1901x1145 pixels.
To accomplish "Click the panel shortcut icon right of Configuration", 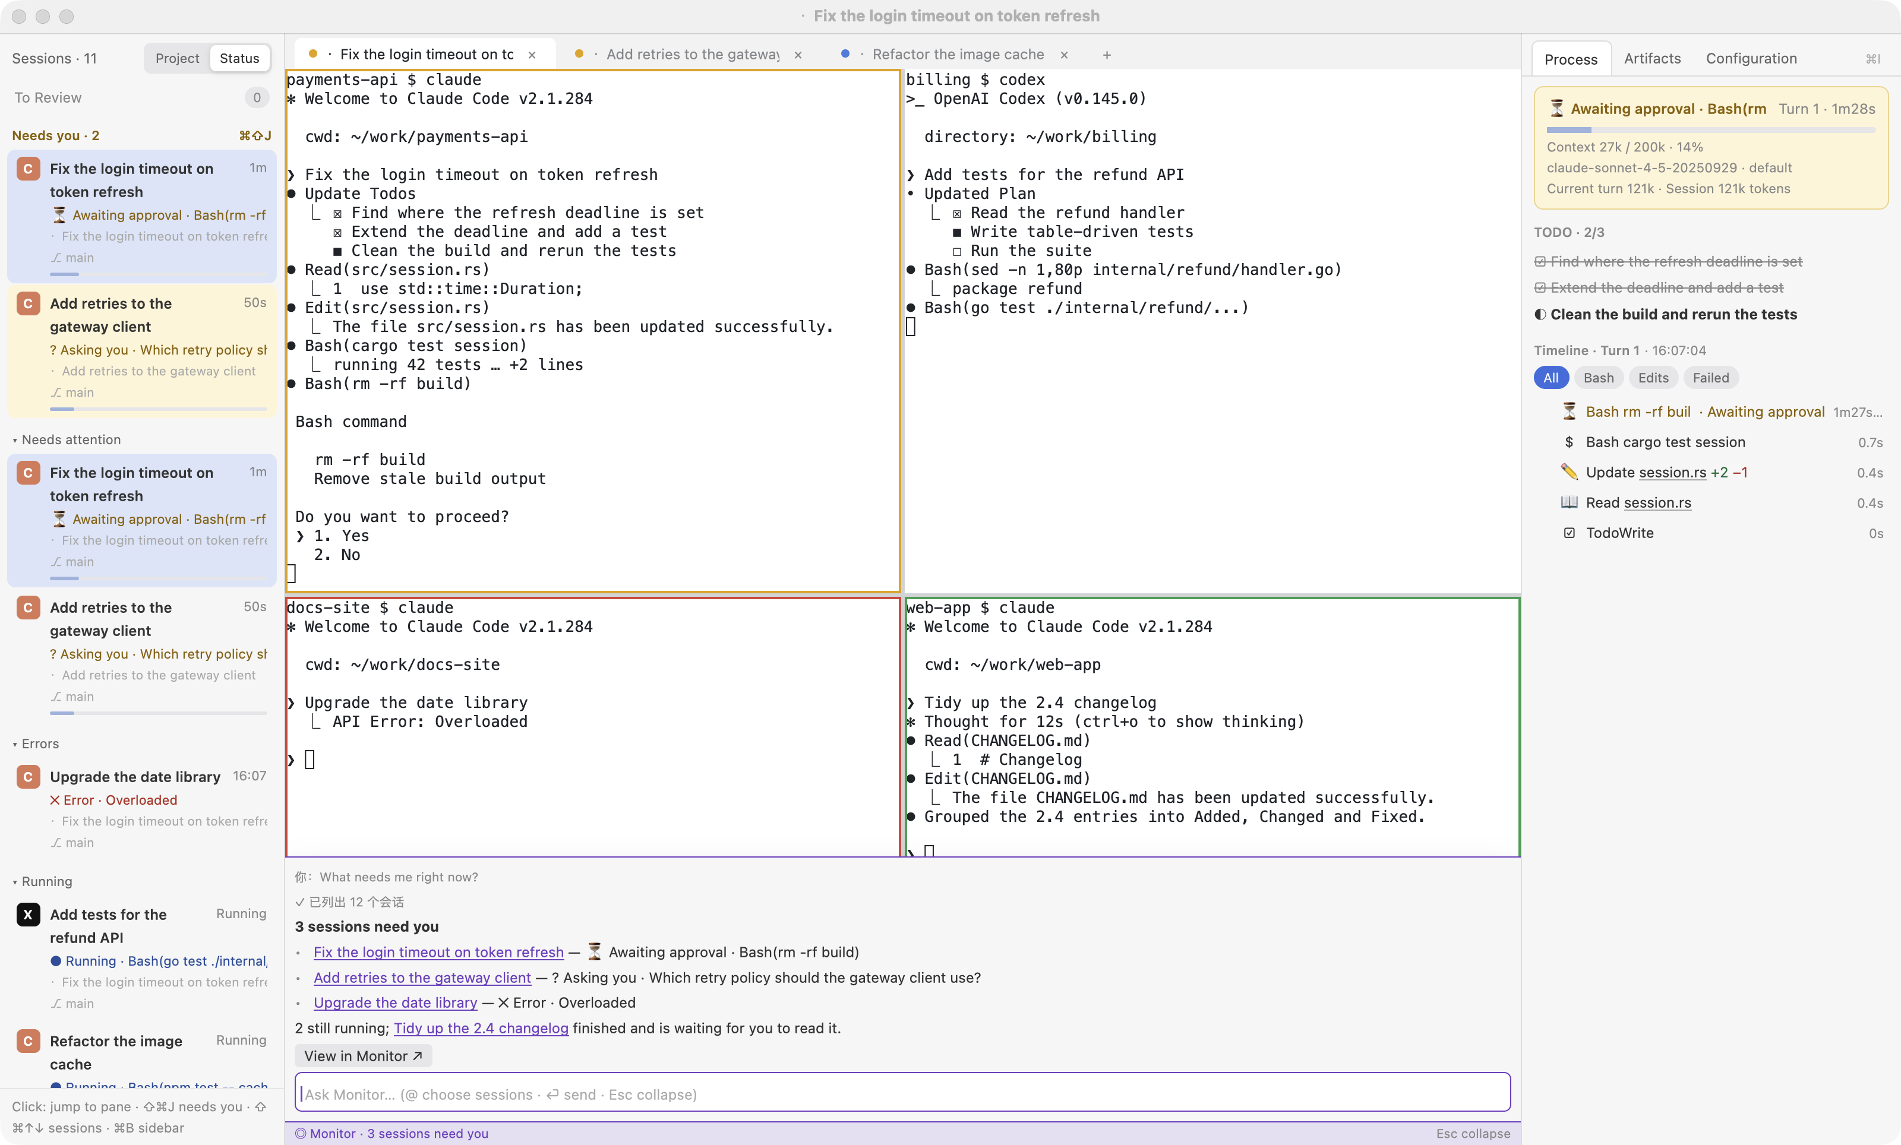I will coord(1872,59).
